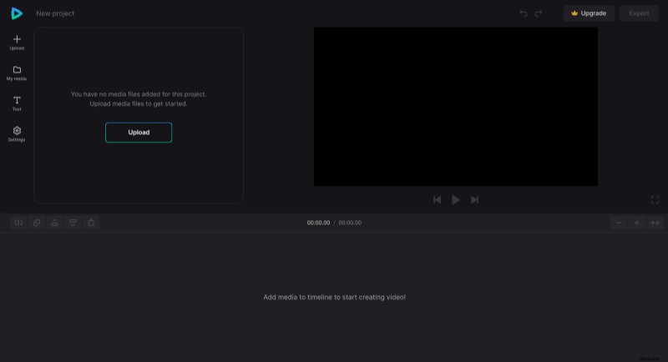This screenshot has height=362, width=668.
Task: Open the Upload panel in the sidebar
Action: pyautogui.click(x=17, y=42)
